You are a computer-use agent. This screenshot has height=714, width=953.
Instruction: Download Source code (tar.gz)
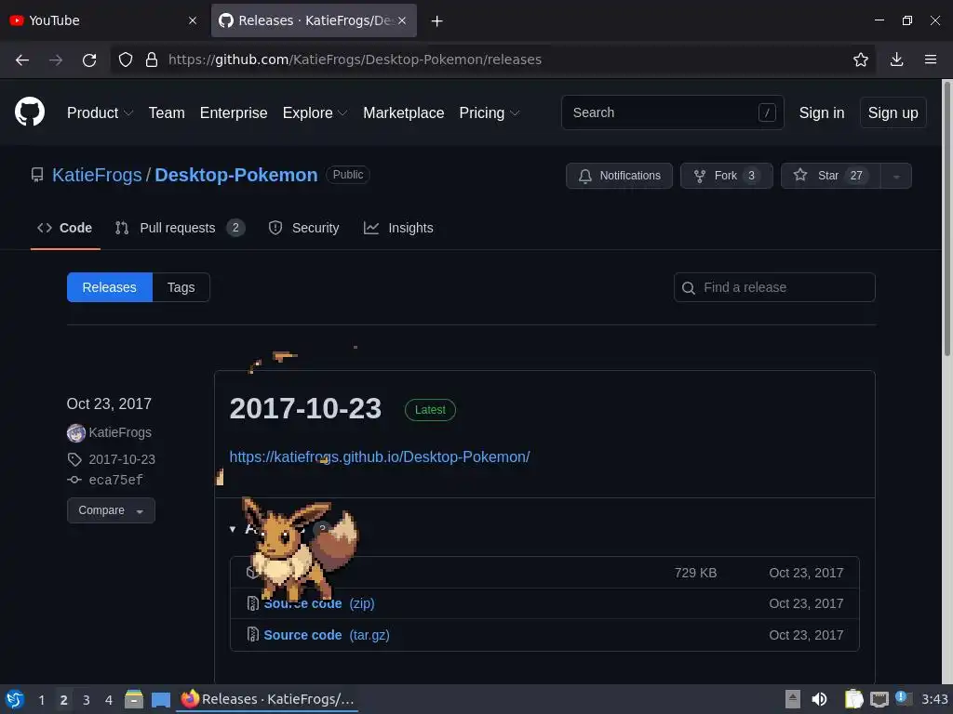click(x=327, y=635)
